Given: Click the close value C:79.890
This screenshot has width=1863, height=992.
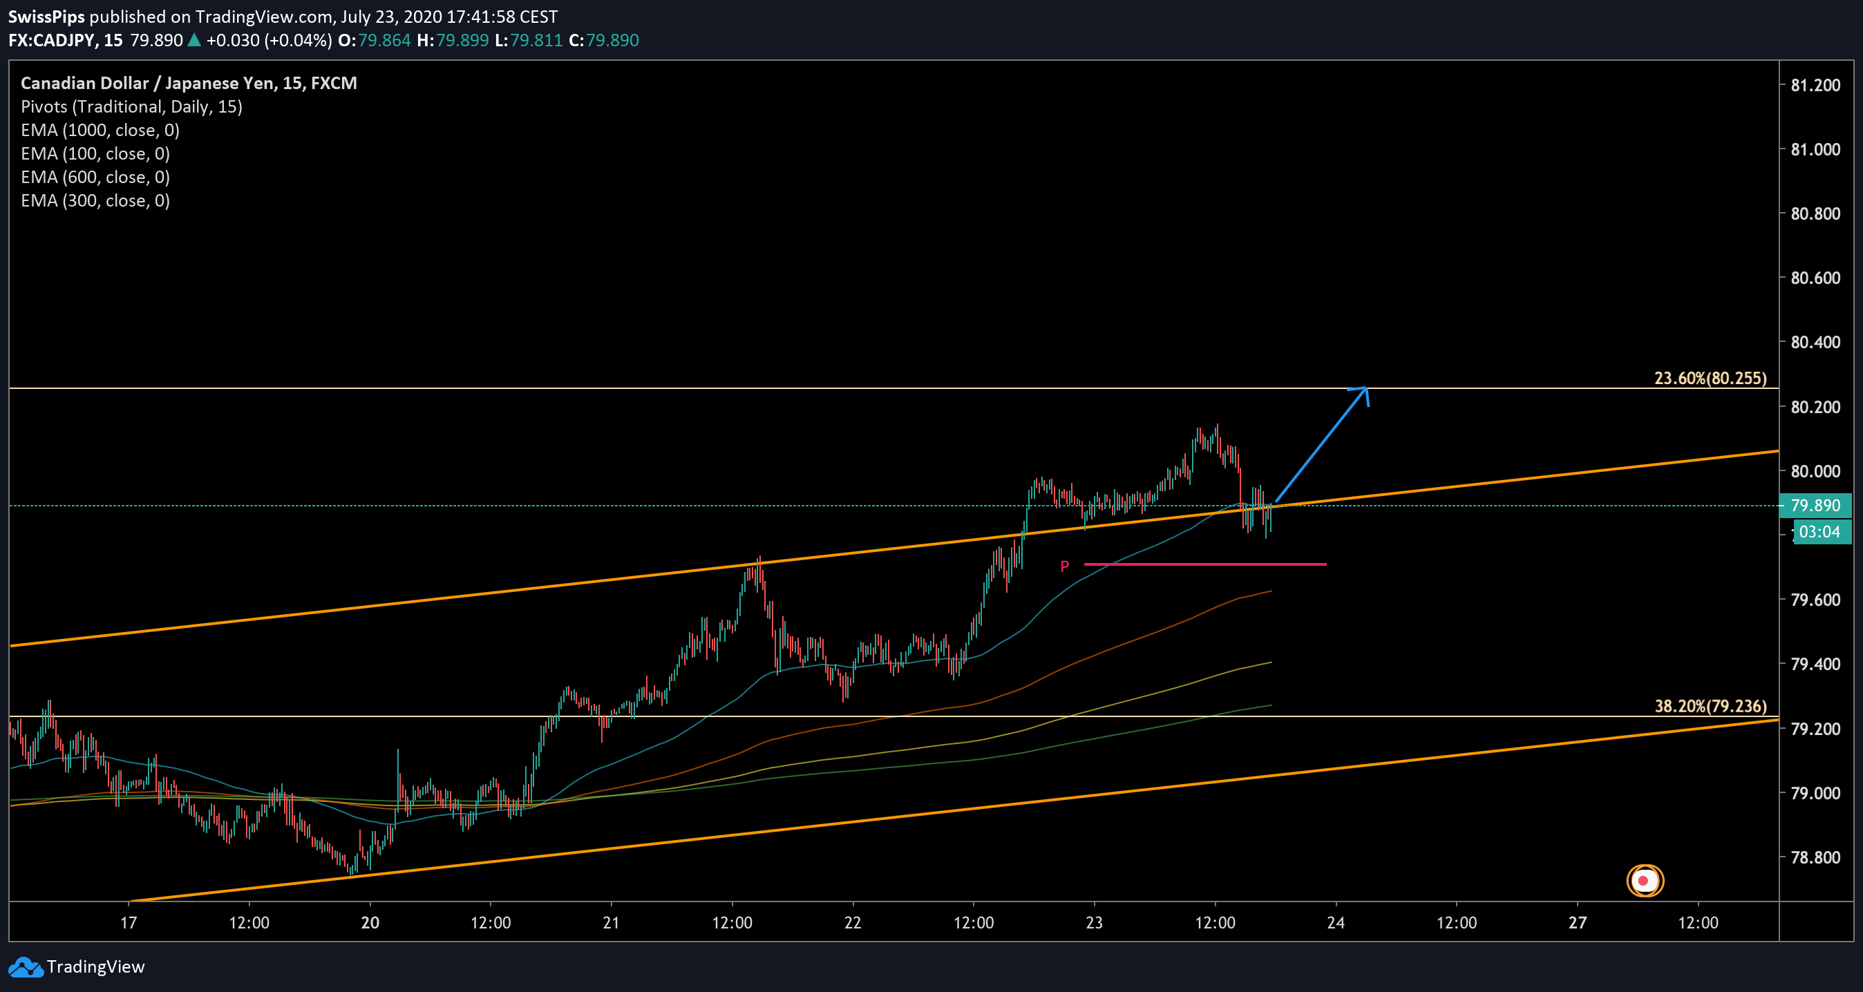Looking at the screenshot, I should (604, 41).
